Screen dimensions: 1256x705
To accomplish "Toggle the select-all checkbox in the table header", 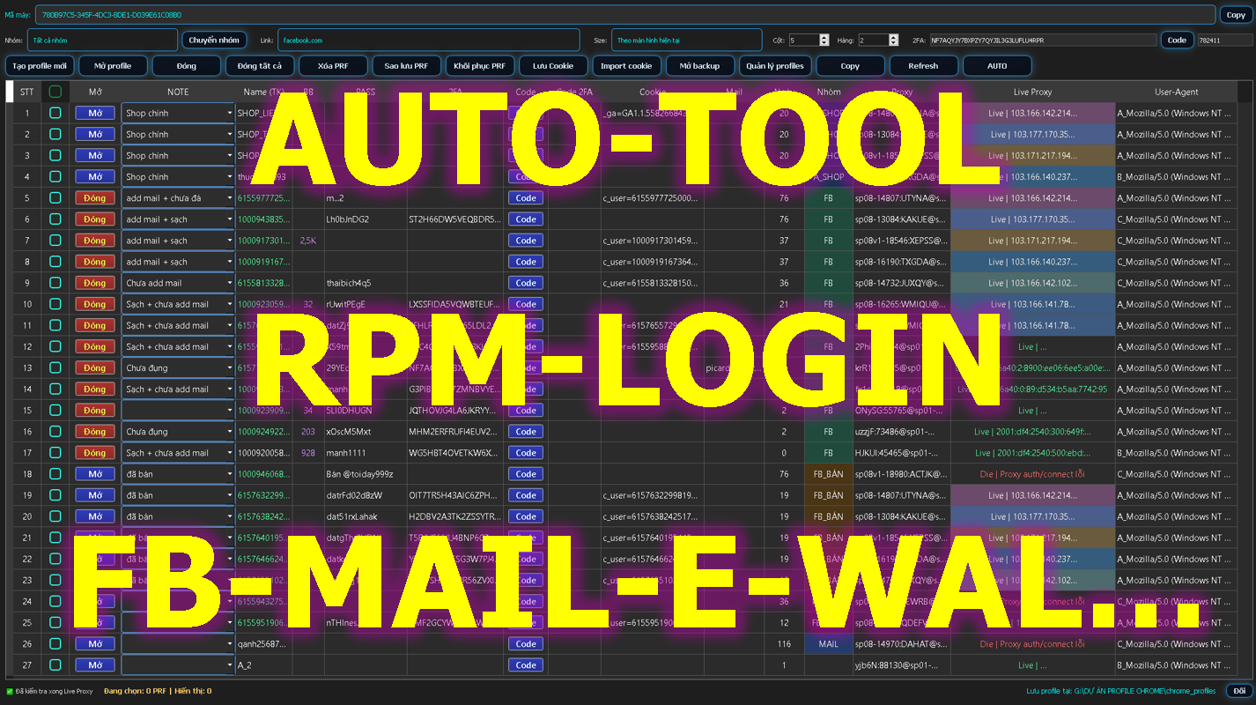I will pos(55,92).
